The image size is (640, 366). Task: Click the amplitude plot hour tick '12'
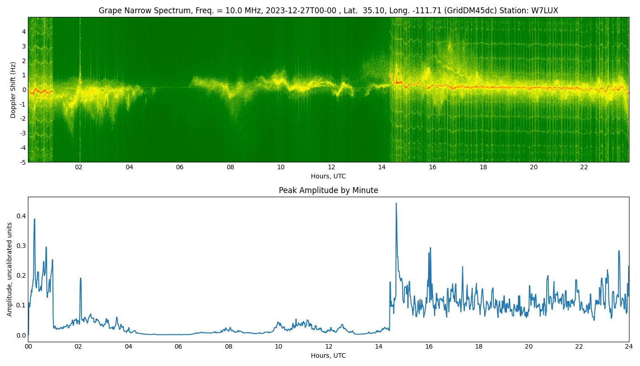click(329, 347)
